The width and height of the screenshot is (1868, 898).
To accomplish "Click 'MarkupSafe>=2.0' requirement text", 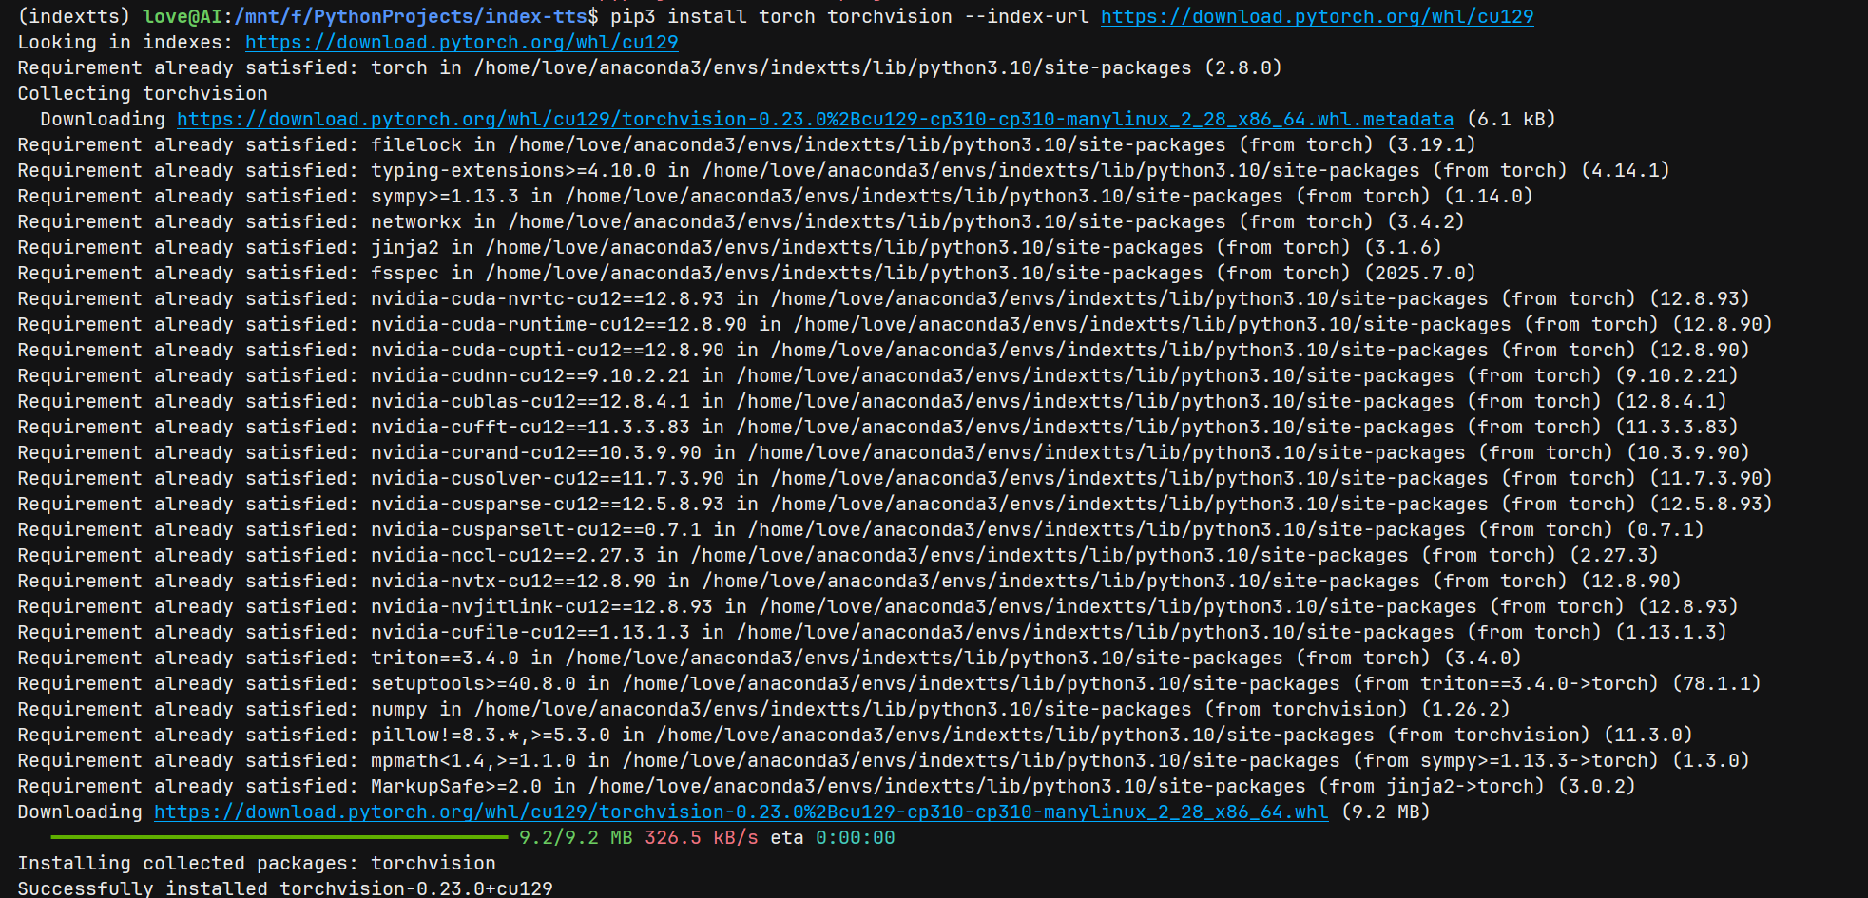I will [456, 786].
